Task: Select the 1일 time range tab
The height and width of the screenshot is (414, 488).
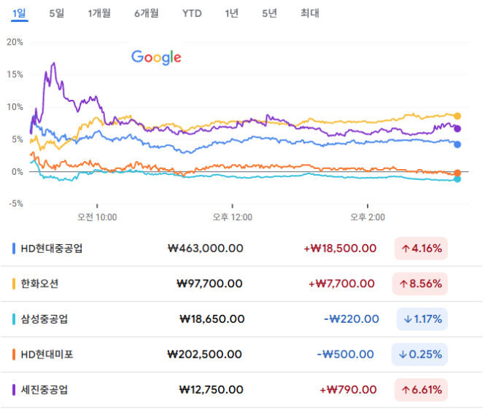Action: coord(19,13)
